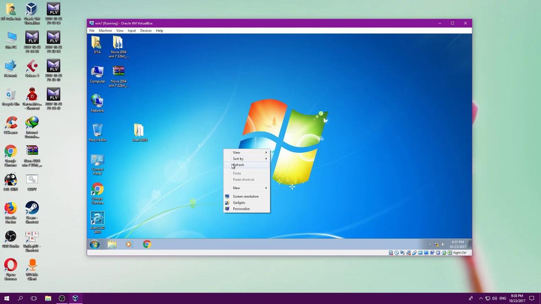
Task: Select UniKeyNT shortcut on host desktop
Action: (x=32, y=241)
